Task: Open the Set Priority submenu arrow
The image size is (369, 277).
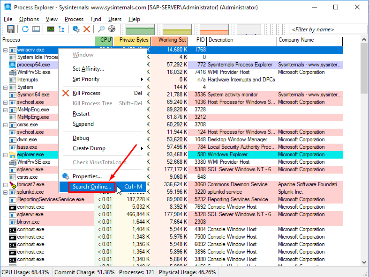Action: (x=142, y=79)
